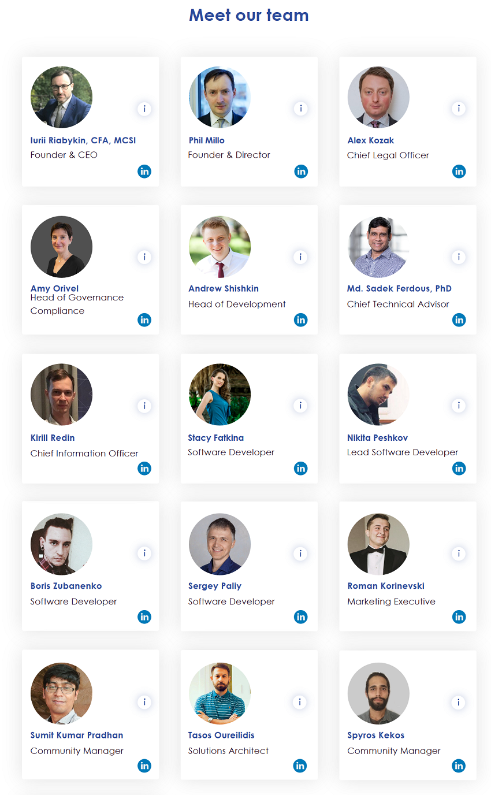The height and width of the screenshot is (795, 491).
Task: Open Spyros Kekos's LinkedIn icon
Action: [x=459, y=766]
